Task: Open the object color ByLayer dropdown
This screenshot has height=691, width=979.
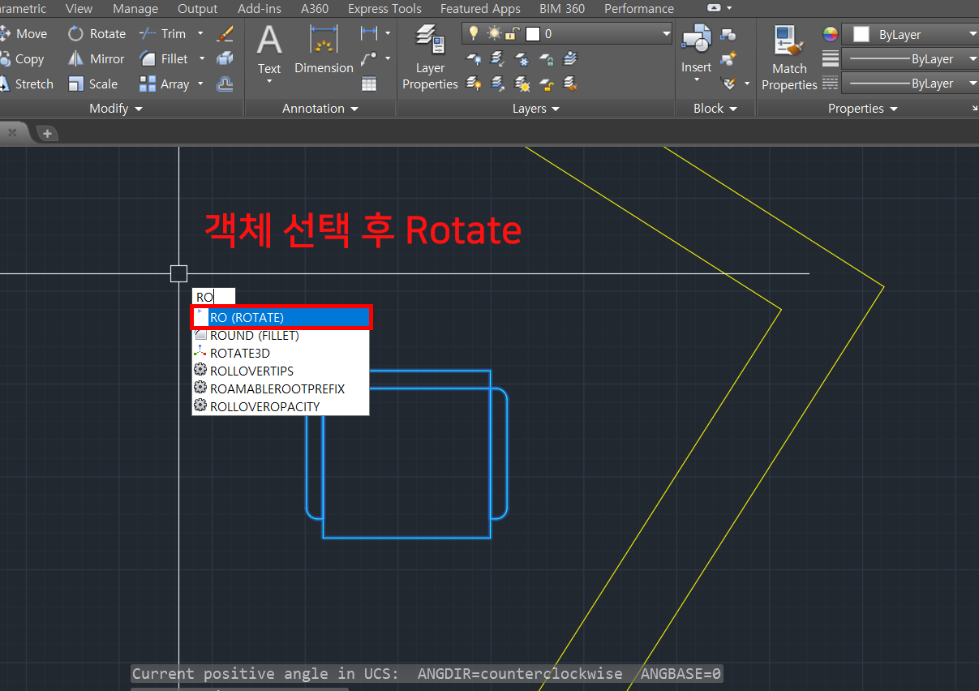Action: pos(910,35)
